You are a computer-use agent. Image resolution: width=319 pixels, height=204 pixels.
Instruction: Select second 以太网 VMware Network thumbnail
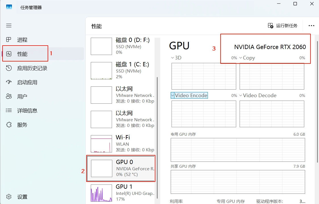tap(101, 119)
